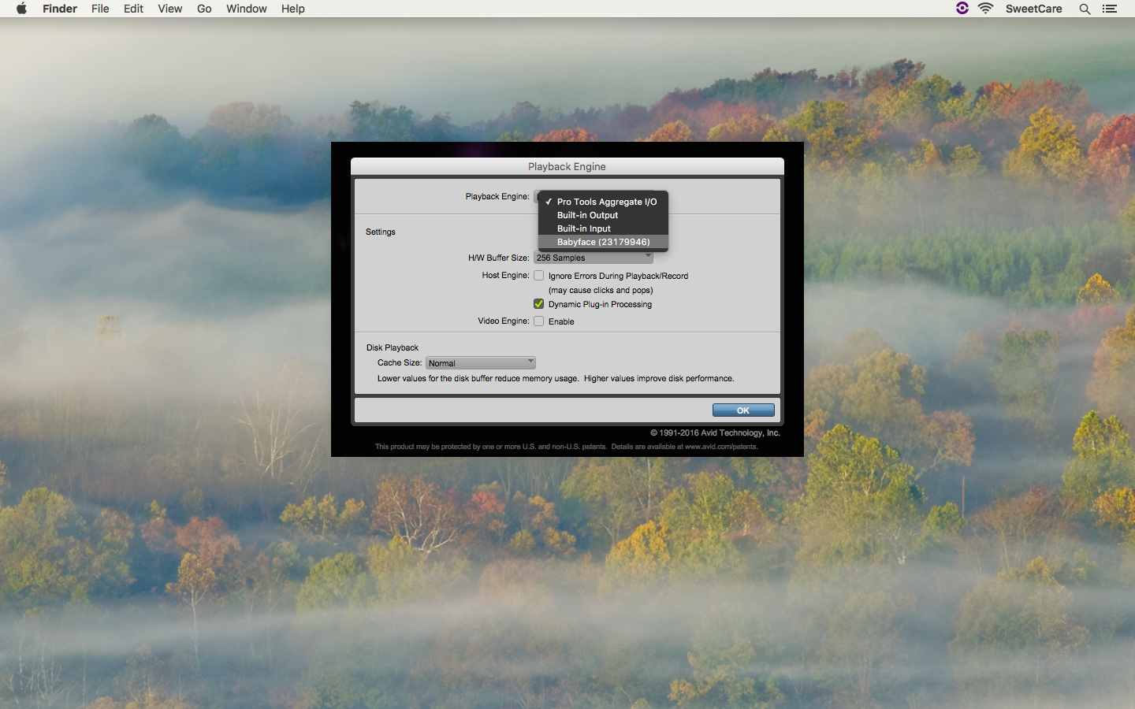Select Built-in Input option

tap(583, 228)
